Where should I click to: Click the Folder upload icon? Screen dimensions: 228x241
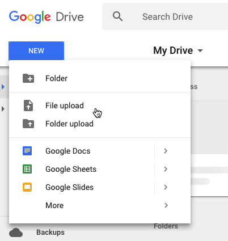point(28,124)
